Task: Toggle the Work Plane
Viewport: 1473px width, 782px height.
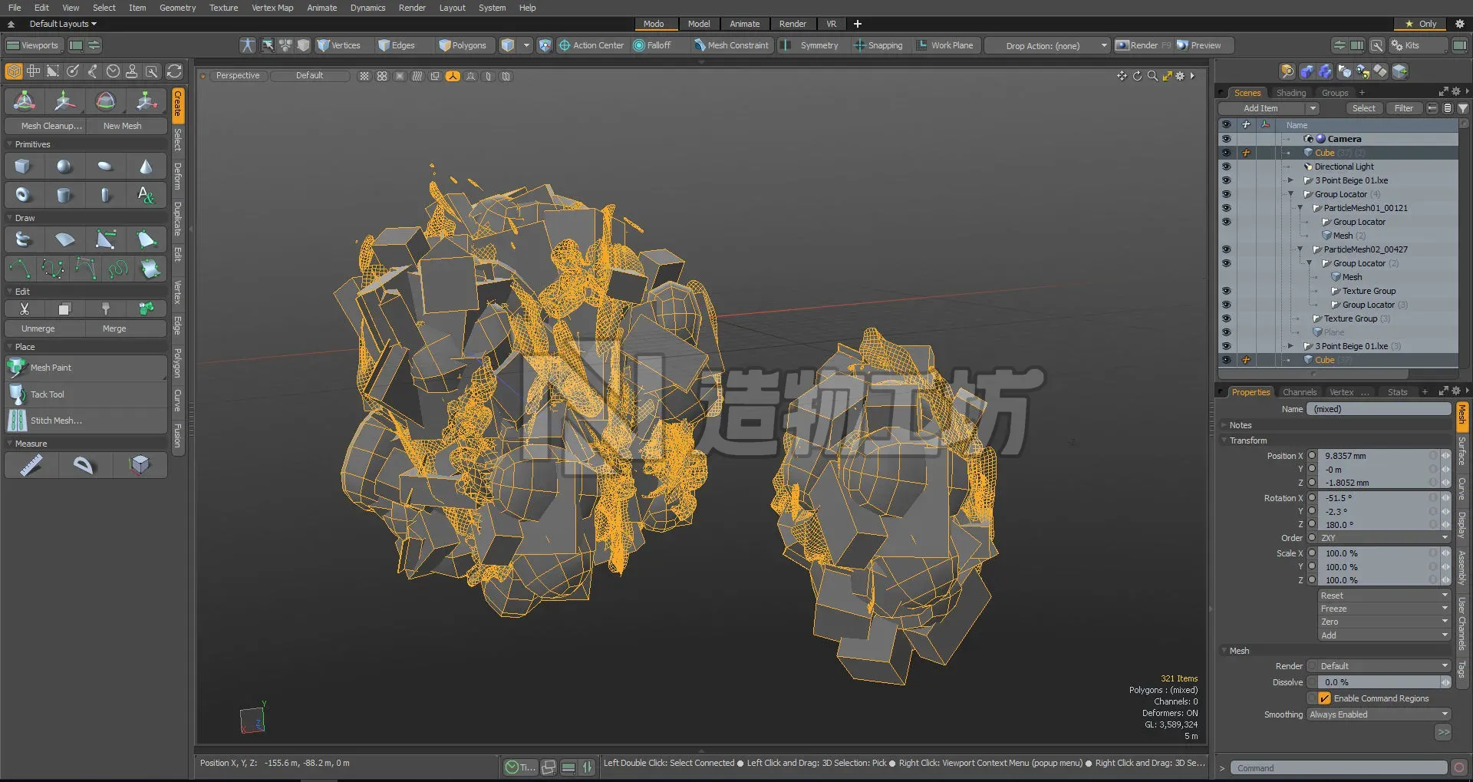Action: click(945, 45)
